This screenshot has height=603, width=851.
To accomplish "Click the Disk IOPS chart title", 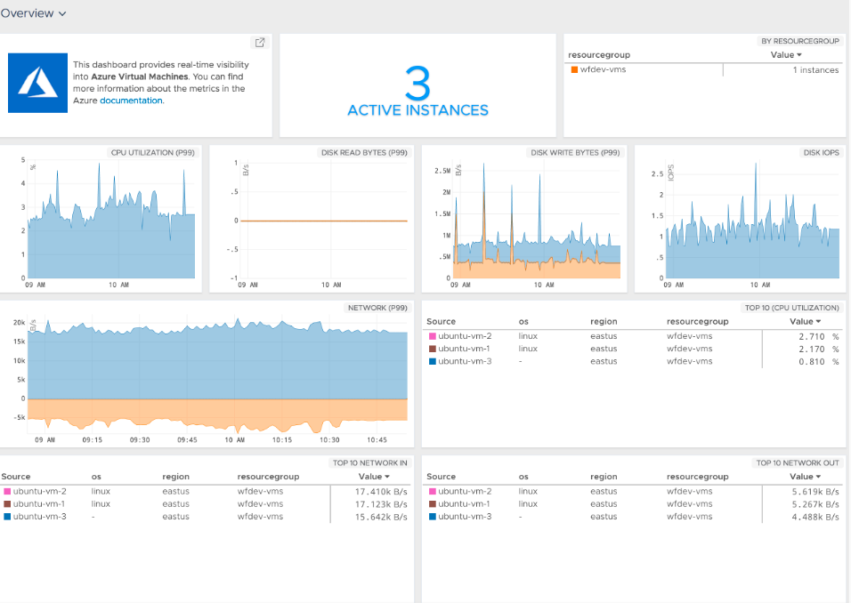I will (816, 152).
